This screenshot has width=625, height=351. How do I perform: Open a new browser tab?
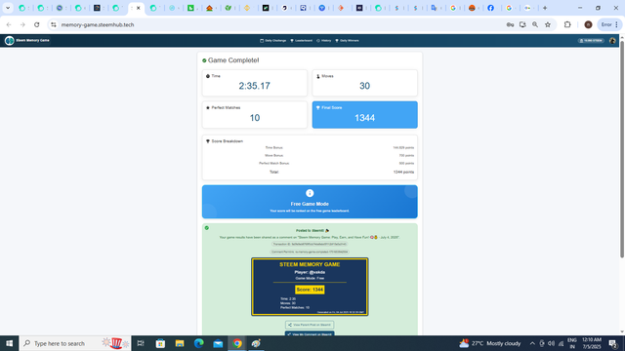(x=545, y=8)
